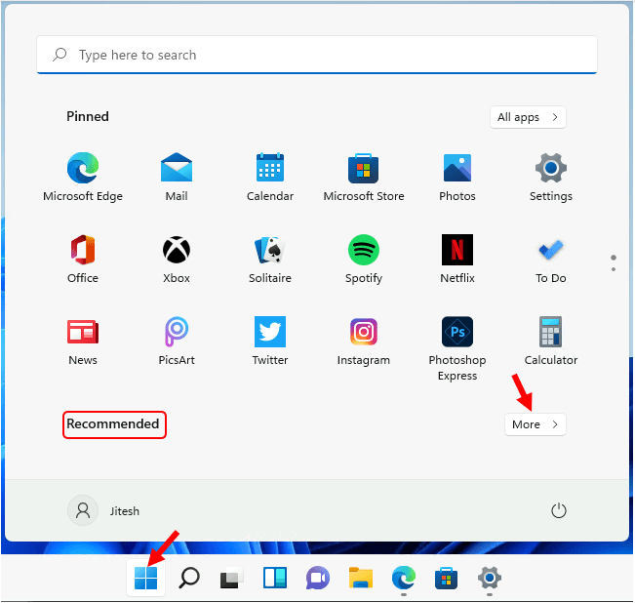Show More recommended items
This screenshot has width=635, height=603.
pyautogui.click(x=535, y=424)
